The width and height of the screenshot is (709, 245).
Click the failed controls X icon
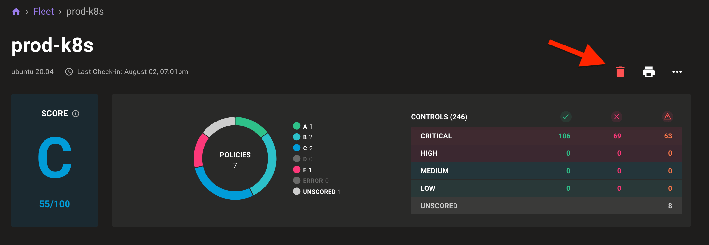(x=617, y=117)
